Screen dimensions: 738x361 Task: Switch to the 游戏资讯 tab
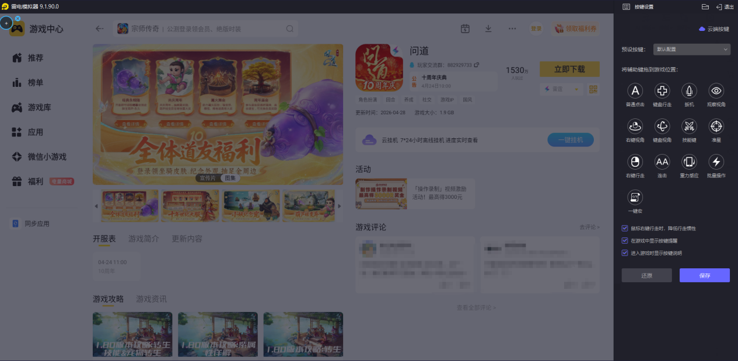click(151, 299)
